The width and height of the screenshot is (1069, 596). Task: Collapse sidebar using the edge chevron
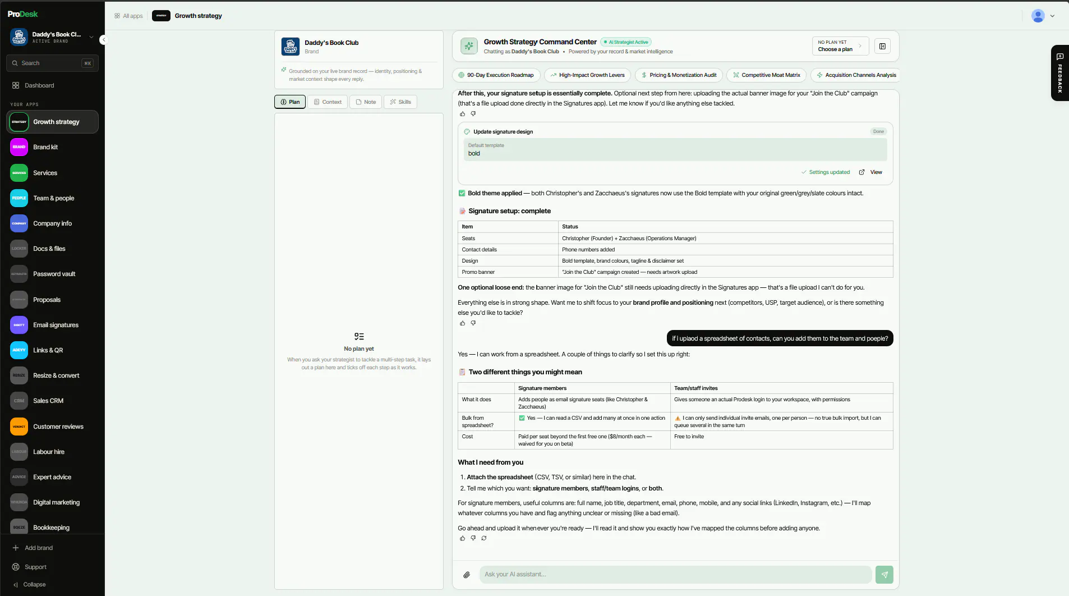(103, 39)
